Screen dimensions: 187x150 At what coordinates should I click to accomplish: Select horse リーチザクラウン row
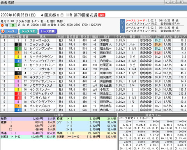click(93, 57)
